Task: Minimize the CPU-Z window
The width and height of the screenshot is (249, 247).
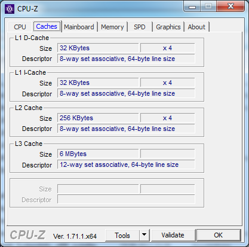Action: pyautogui.click(x=192, y=7)
